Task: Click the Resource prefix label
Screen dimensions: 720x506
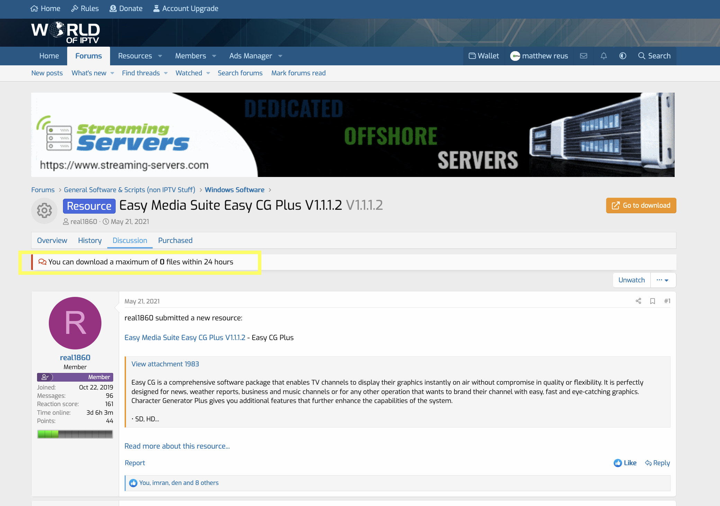Action: tap(89, 206)
